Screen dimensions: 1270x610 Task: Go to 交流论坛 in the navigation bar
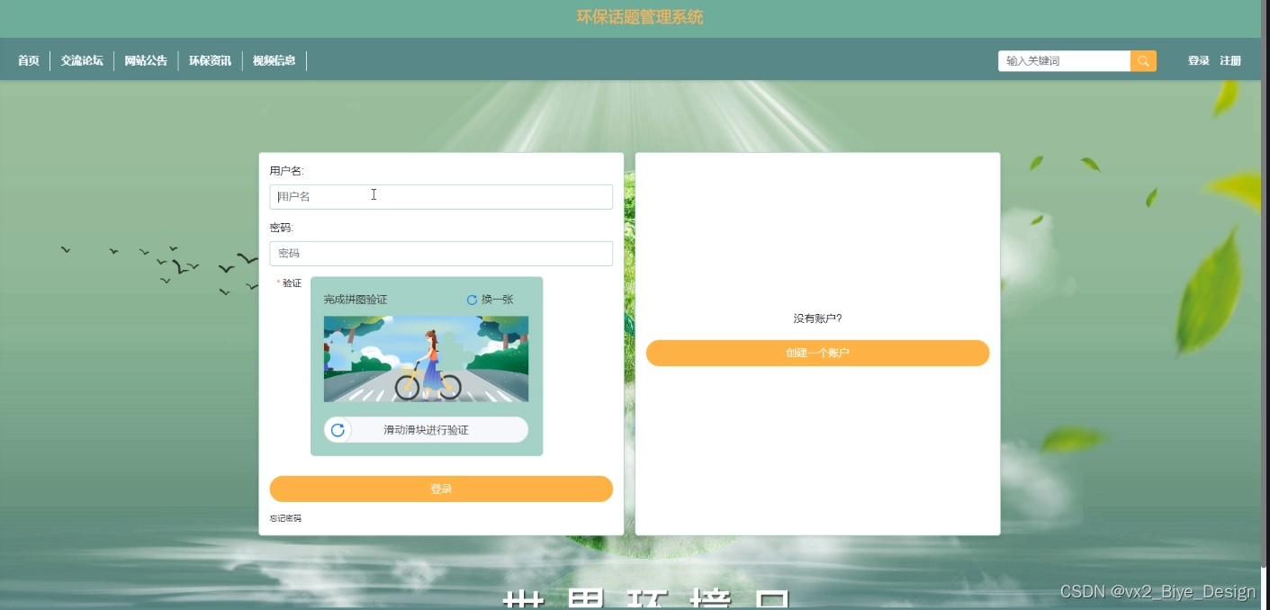tap(82, 61)
